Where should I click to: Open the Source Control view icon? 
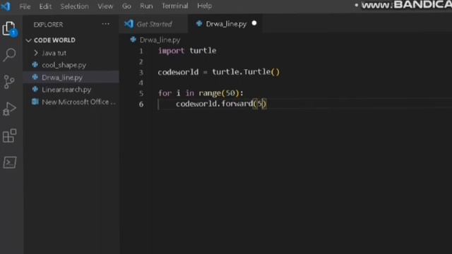click(x=9, y=82)
